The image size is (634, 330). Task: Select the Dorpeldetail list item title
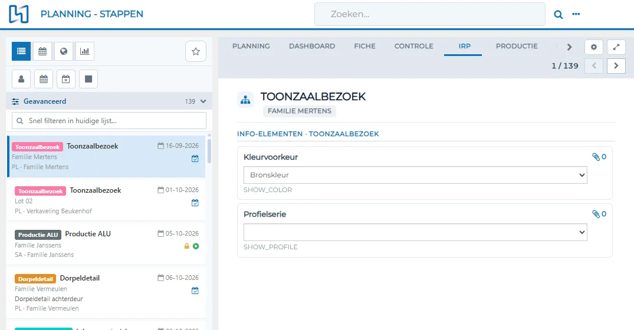click(80, 278)
